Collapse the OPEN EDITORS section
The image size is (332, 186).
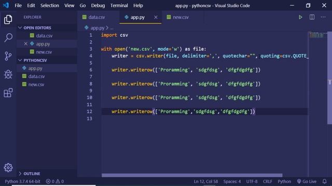click(x=20, y=27)
